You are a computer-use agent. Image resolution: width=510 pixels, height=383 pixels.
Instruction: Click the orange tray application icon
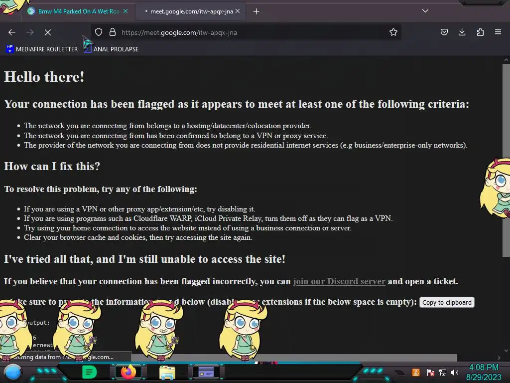pos(416,372)
